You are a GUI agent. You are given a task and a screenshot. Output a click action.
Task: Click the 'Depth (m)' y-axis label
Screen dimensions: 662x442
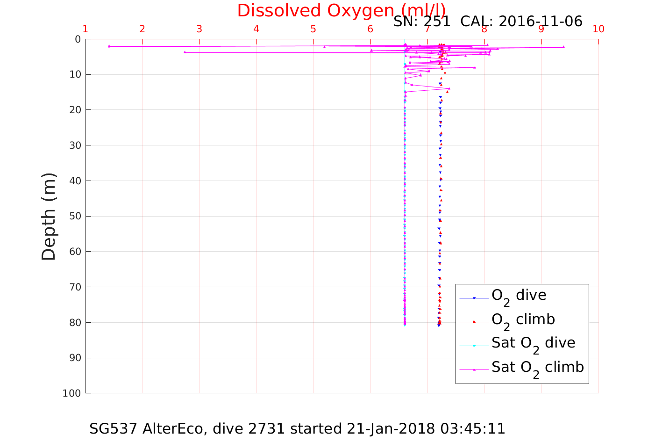(49, 217)
